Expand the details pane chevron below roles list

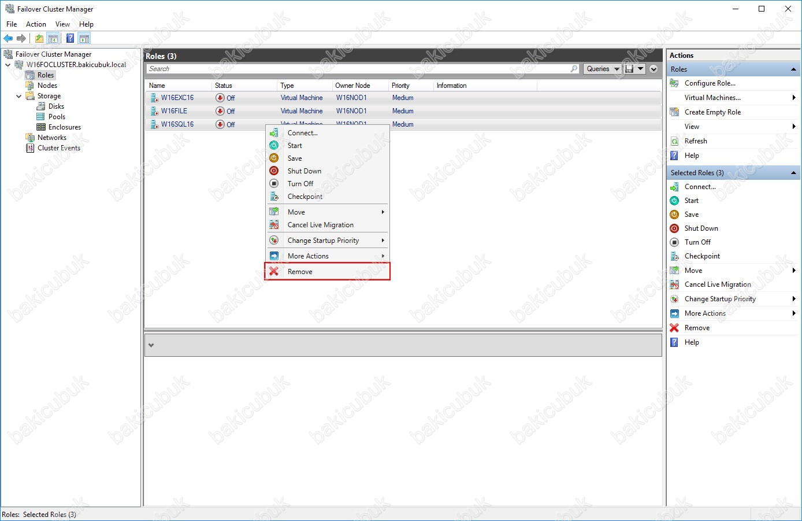click(x=151, y=345)
